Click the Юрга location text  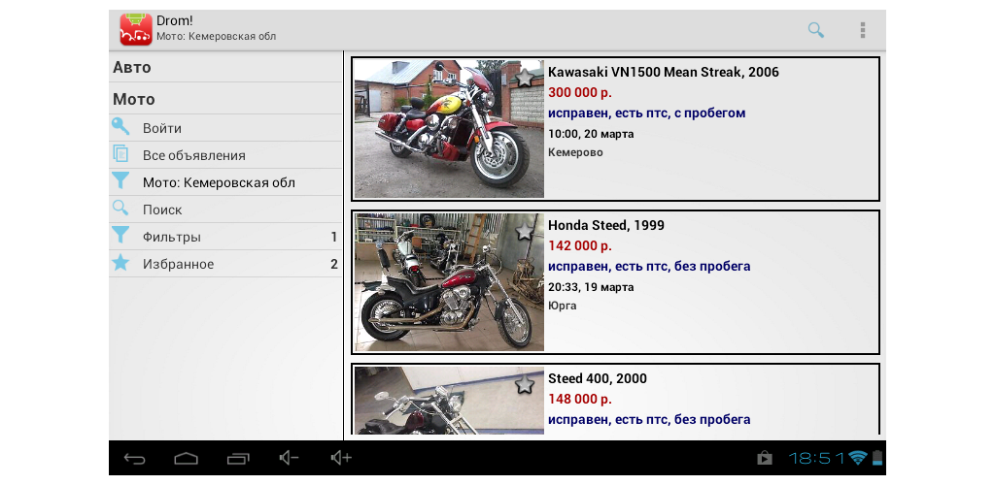563,306
